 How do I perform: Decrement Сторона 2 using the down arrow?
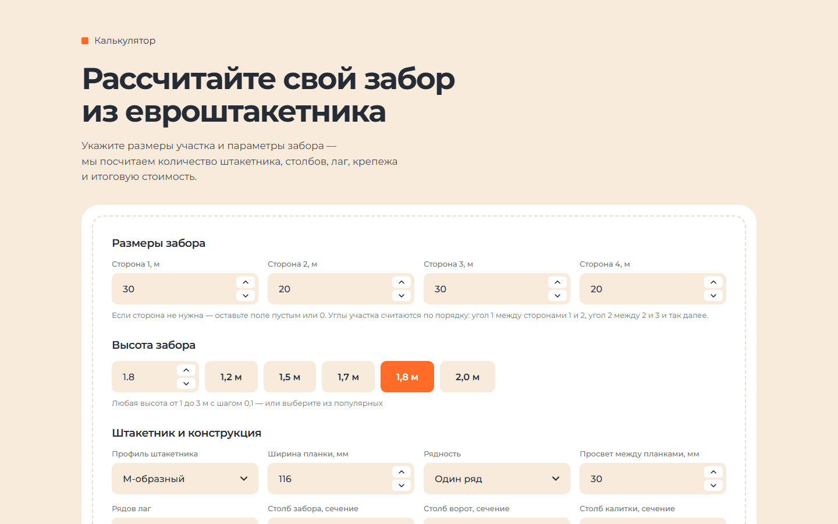click(x=402, y=296)
